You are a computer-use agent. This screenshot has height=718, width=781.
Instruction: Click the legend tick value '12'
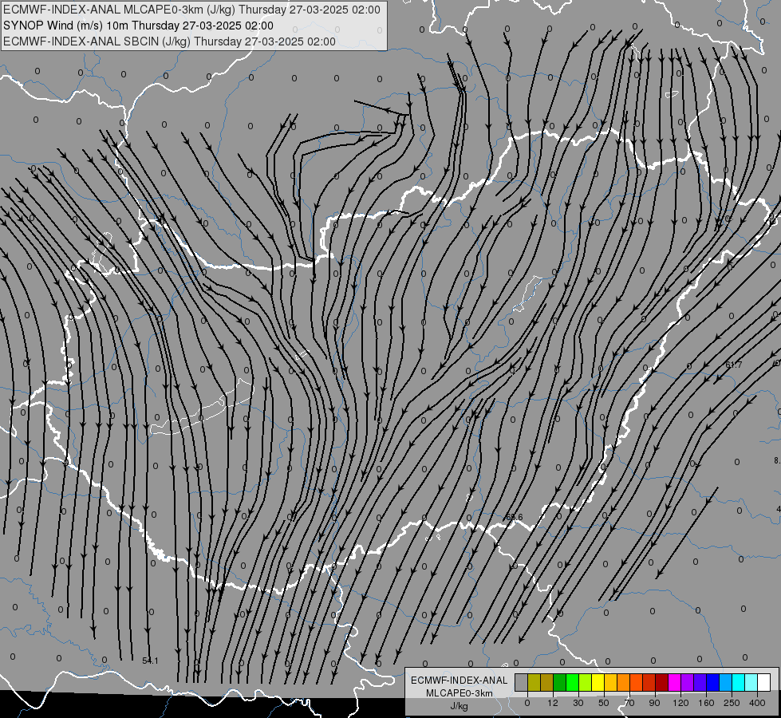click(553, 703)
